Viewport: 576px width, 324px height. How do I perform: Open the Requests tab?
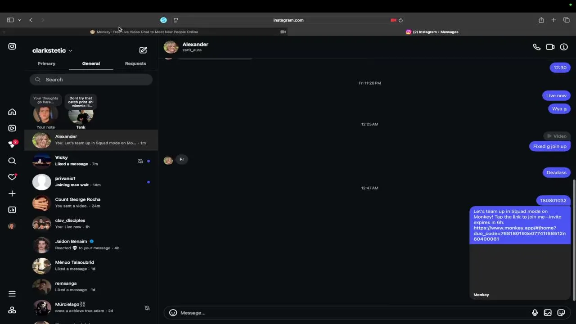point(135,63)
